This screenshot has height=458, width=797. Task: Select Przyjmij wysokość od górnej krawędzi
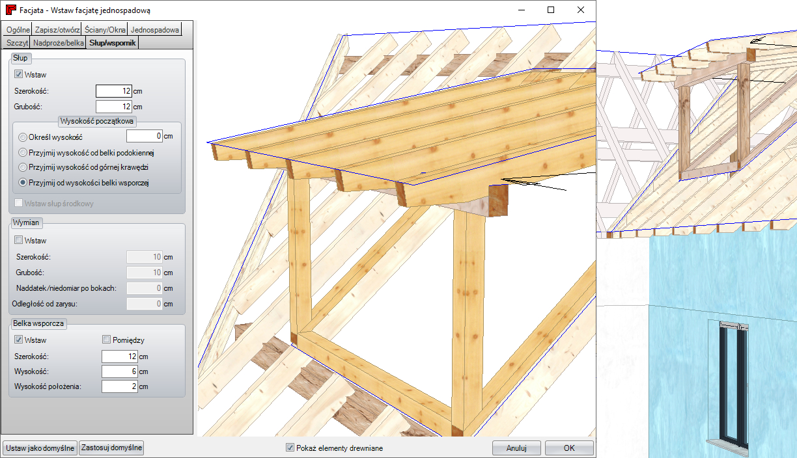23,167
